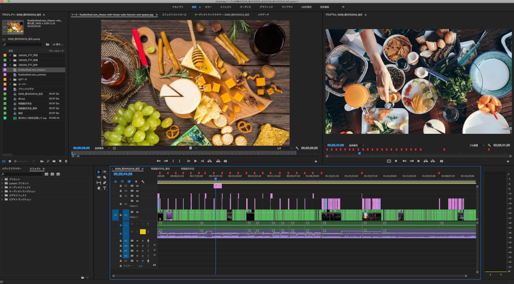Image resolution: width=514 pixels, height=284 pixels.
Task: Expand the 190209_デジ_坪田 bin
Action: [x=10, y=55]
